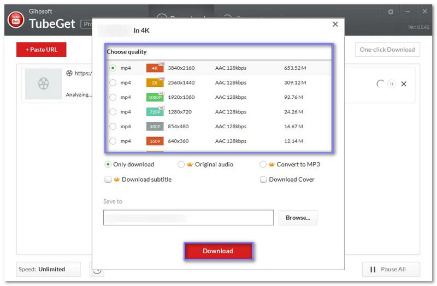Select the Convert to MP3 option

click(x=263, y=164)
